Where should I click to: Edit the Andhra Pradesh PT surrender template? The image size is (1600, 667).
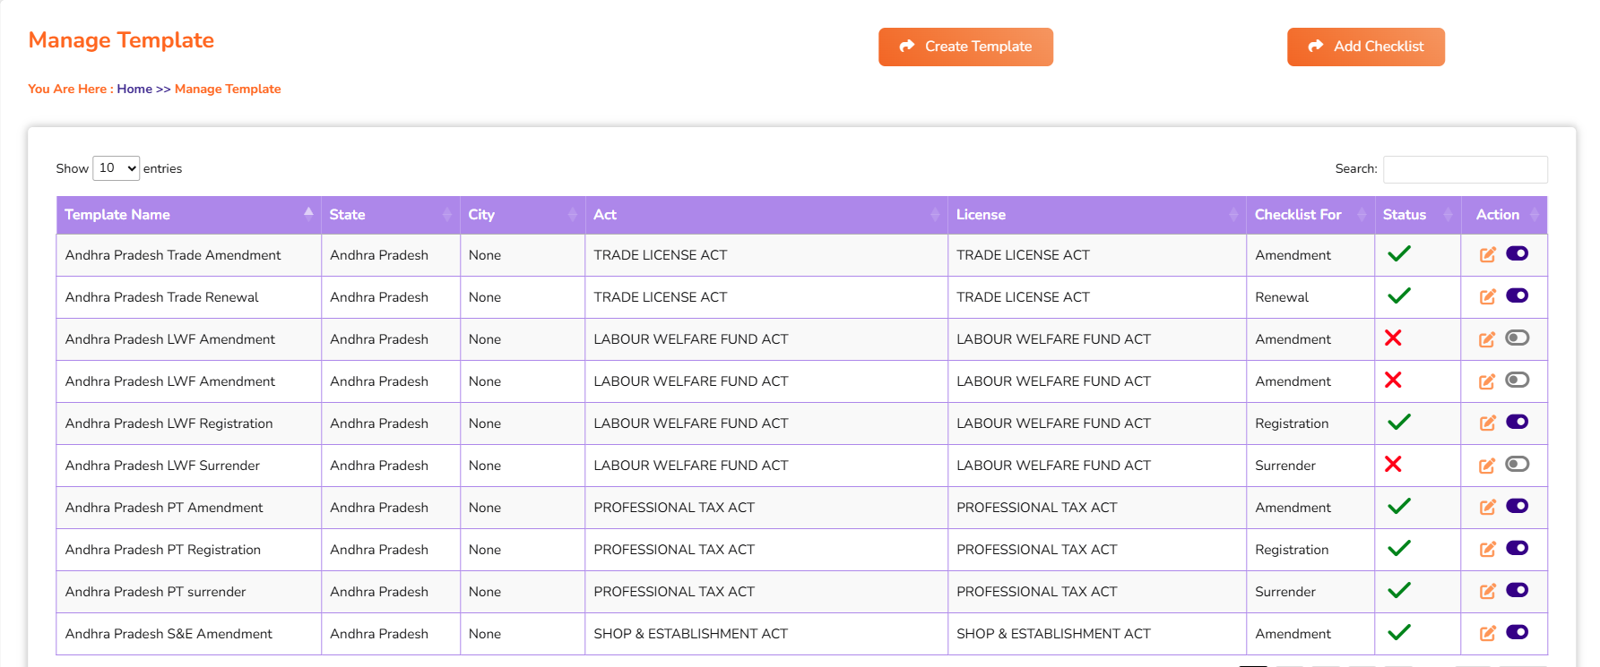(1487, 592)
